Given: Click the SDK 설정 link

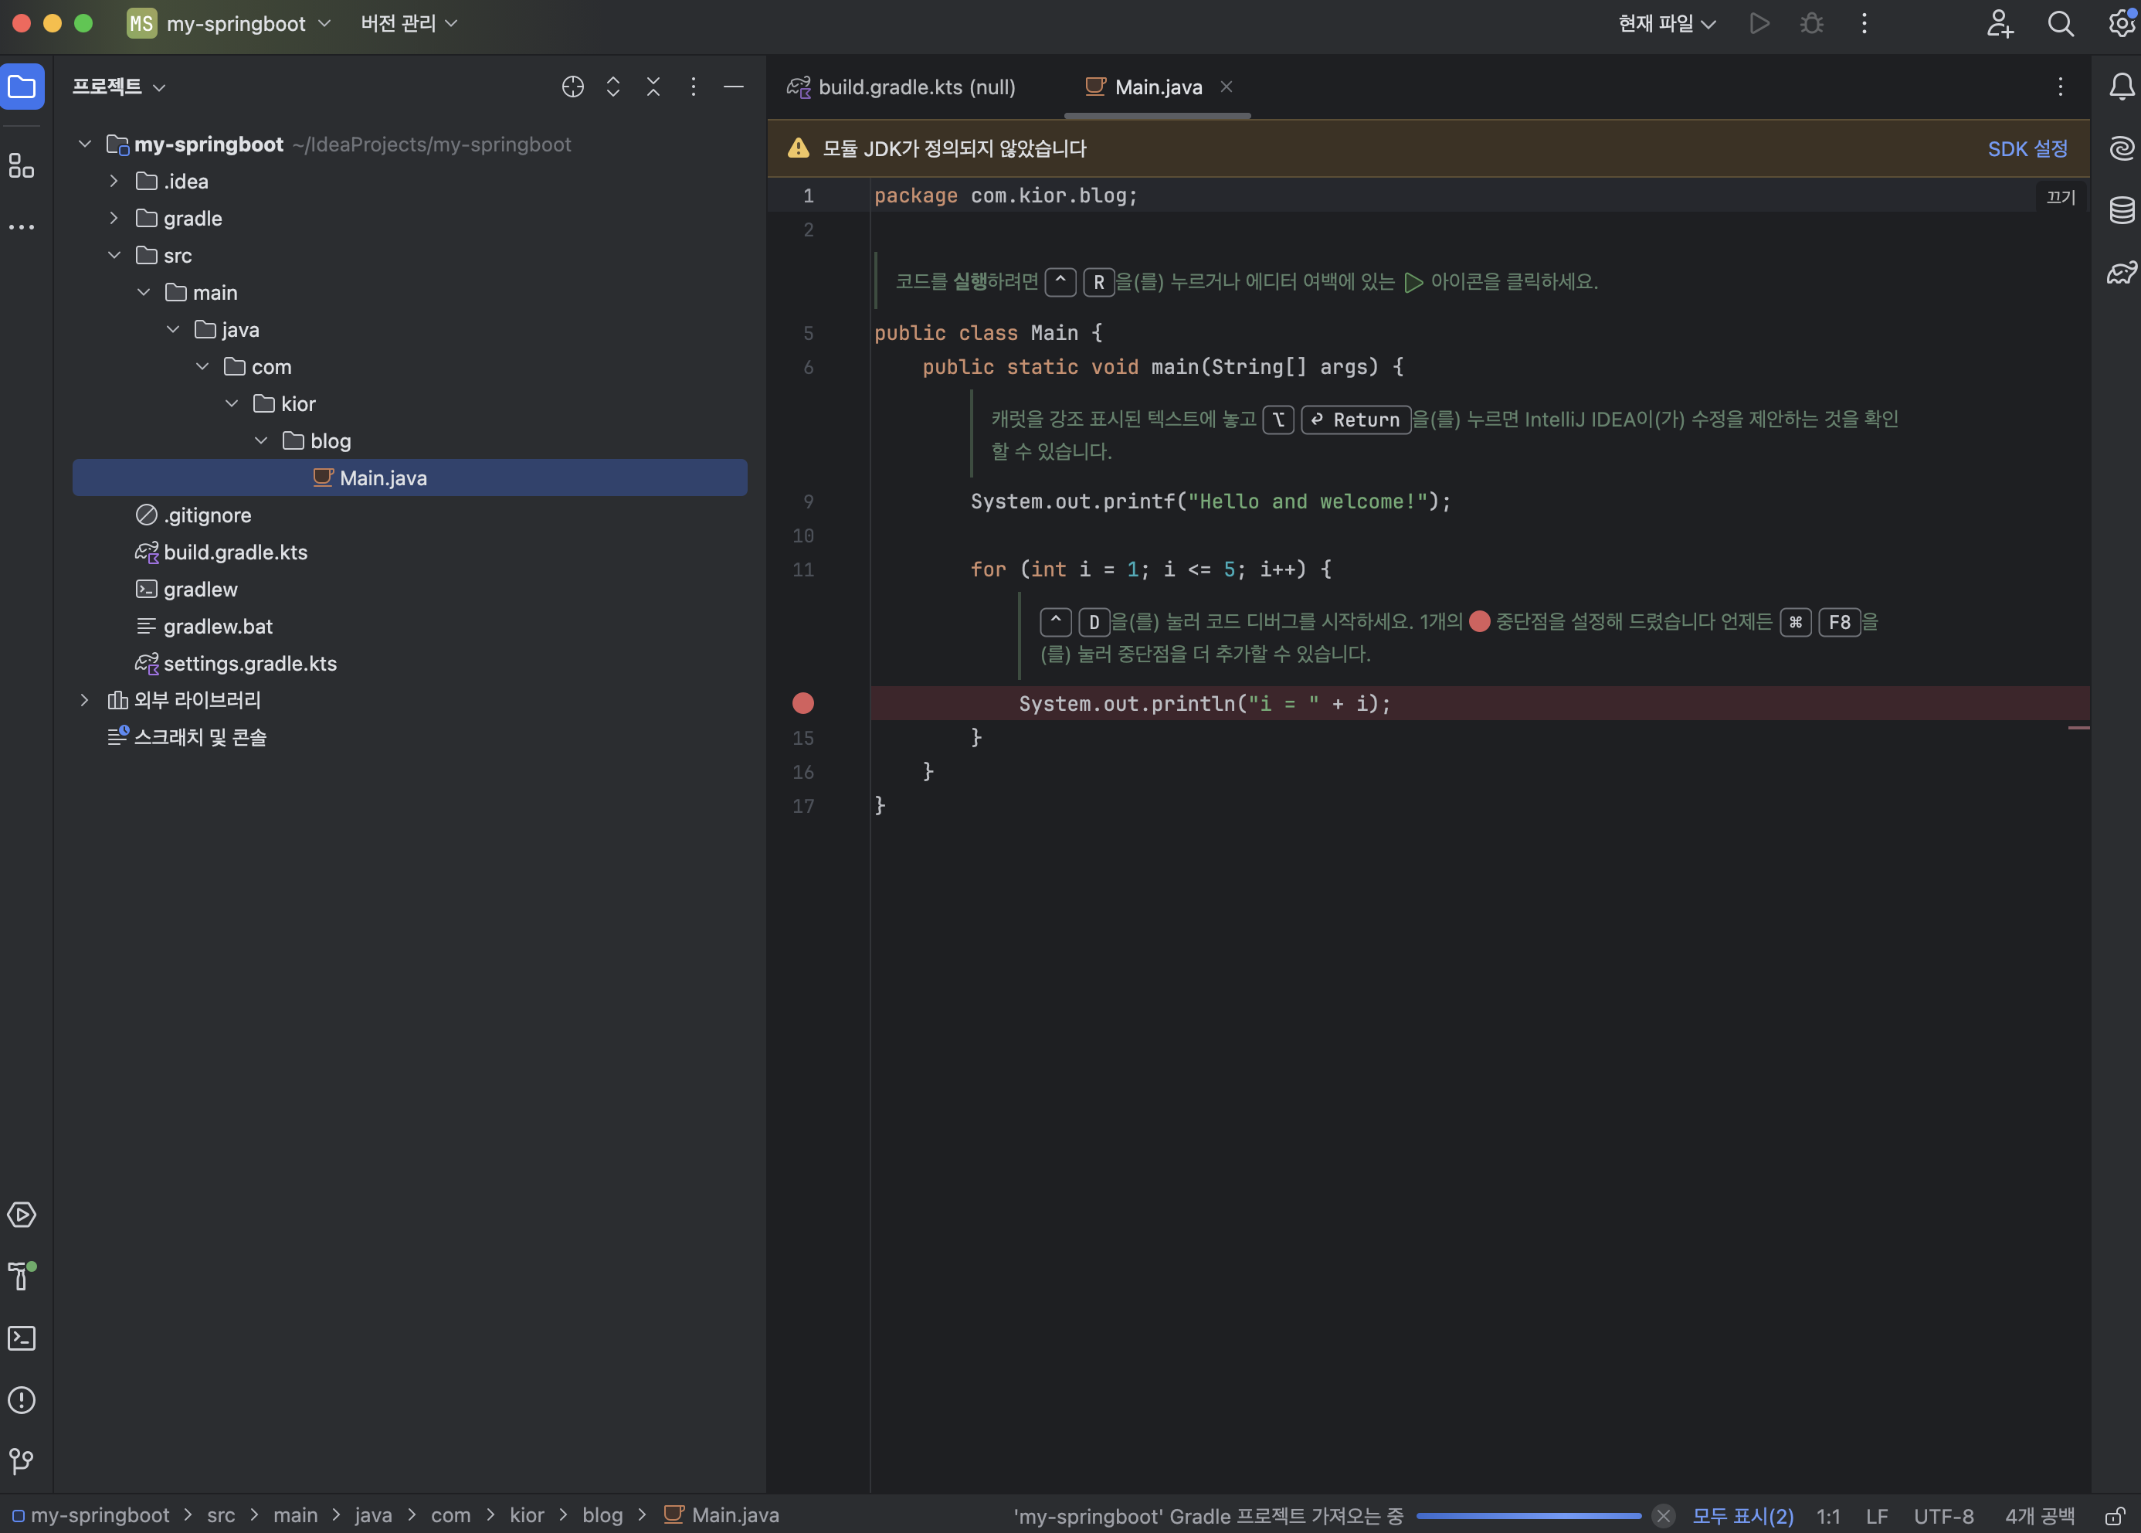Looking at the screenshot, I should click(x=2027, y=148).
